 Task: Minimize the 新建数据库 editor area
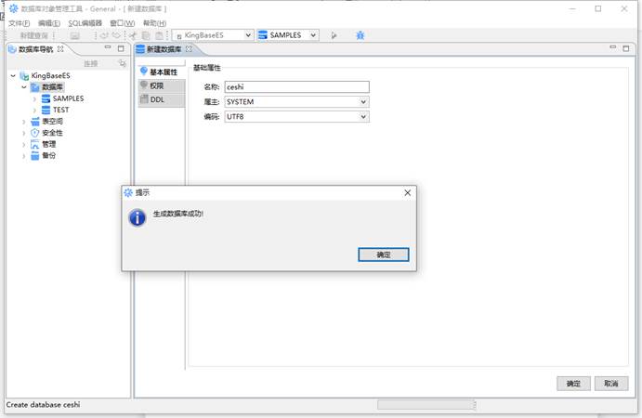tap(613, 47)
